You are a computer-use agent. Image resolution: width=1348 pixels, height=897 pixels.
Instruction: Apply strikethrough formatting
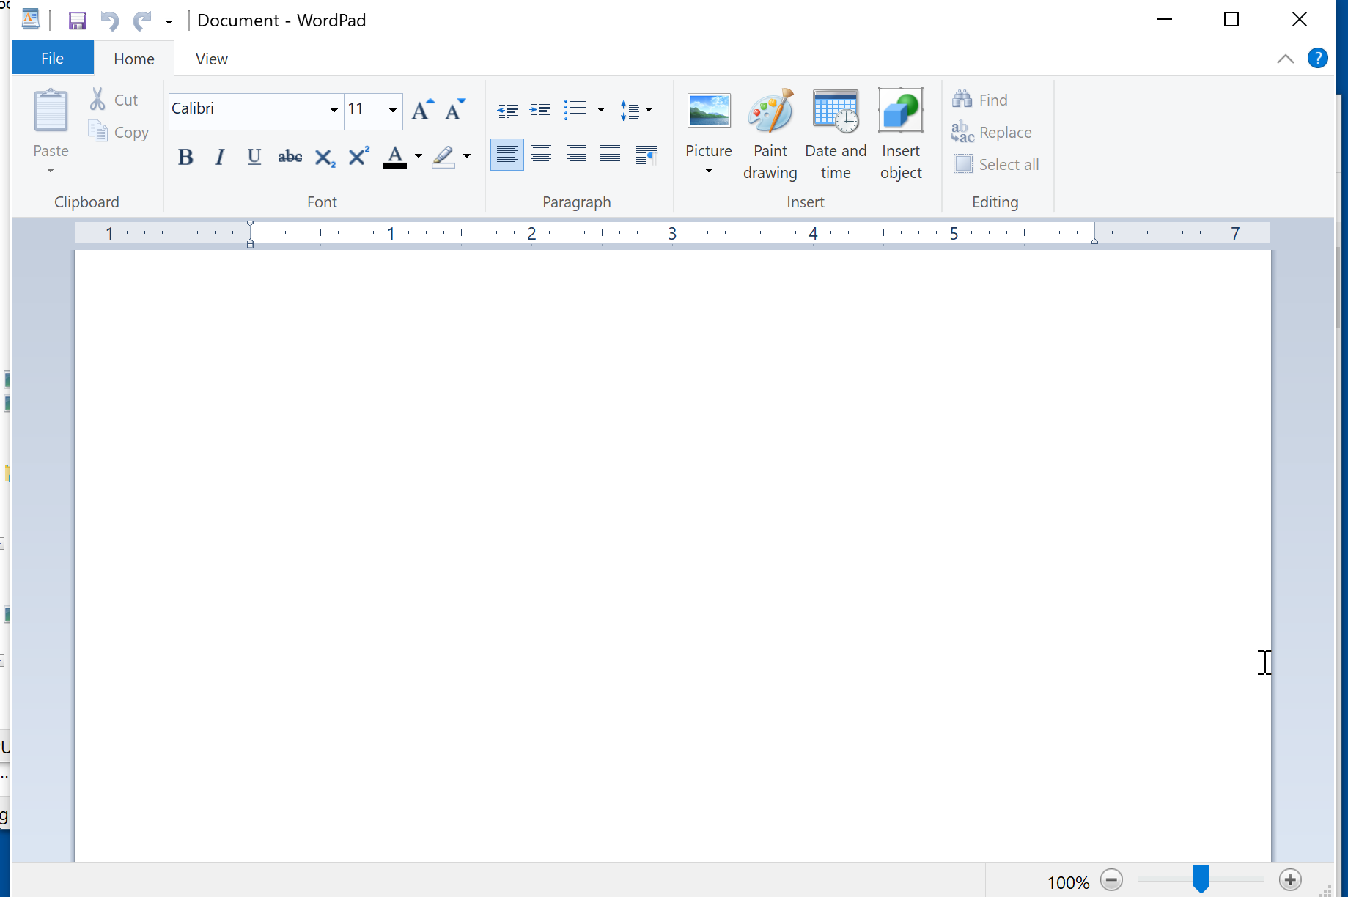pyautogui.click(x=290, y=156)
